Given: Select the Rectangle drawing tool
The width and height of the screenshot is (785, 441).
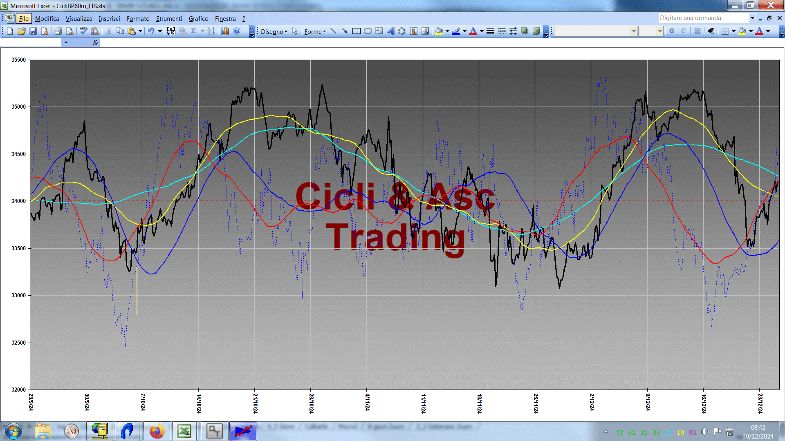Looking at the screenshot, I should coord(356,31).
